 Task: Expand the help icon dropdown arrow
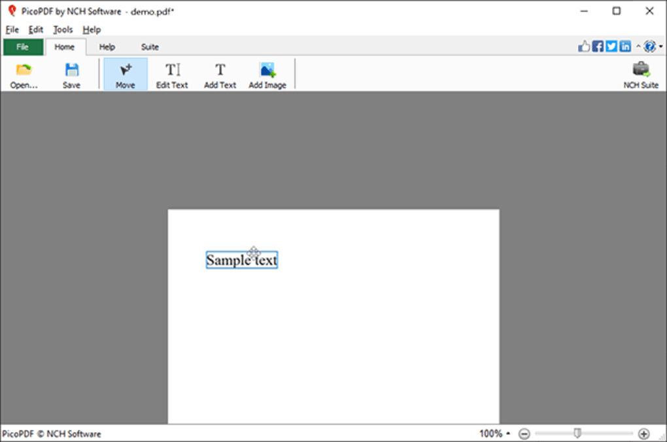tap(661, 47)
